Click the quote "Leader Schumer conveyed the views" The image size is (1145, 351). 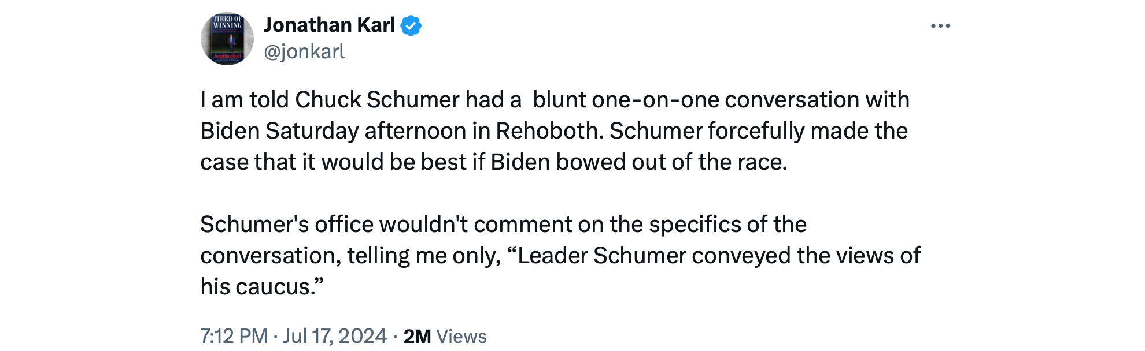click(682, 256)
